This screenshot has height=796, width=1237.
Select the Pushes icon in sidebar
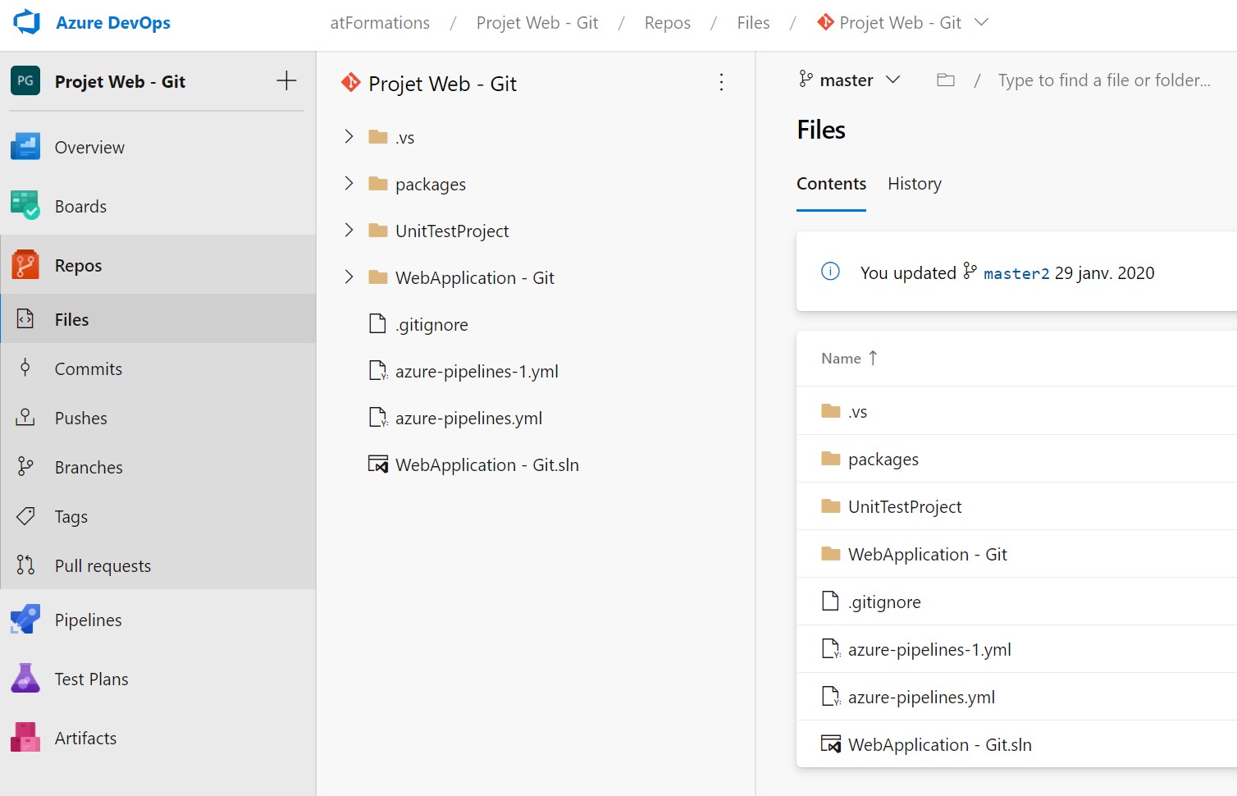(25, 418)
